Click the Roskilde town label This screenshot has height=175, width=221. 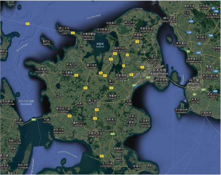(121, 78)
